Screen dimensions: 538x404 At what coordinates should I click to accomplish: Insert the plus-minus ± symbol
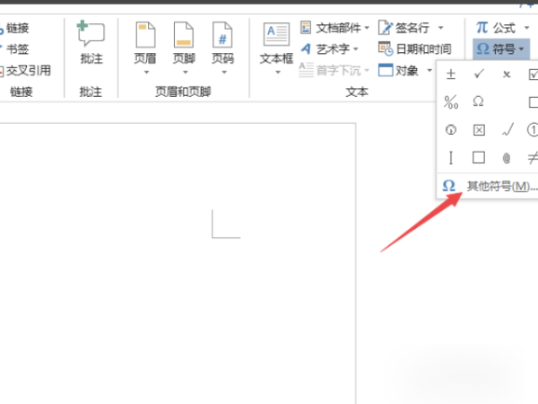coord(451,75)
